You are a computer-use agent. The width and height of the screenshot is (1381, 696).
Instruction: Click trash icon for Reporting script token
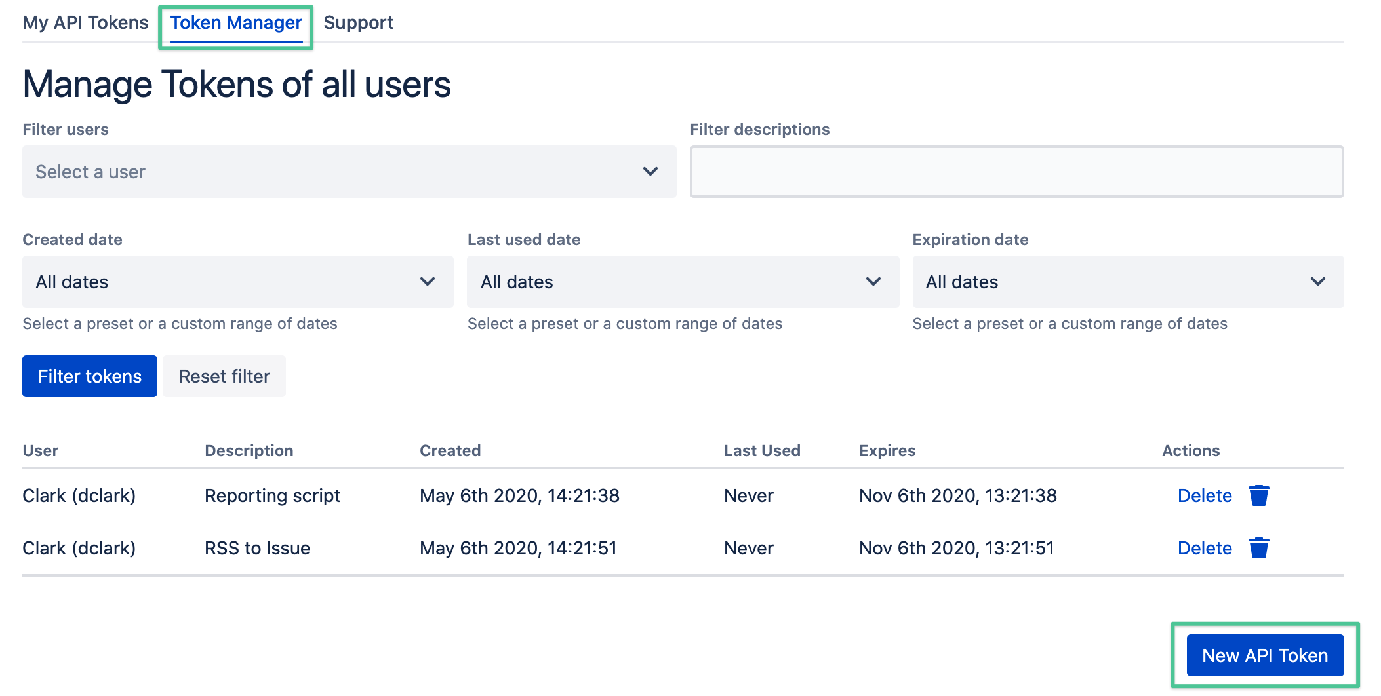(x=1258, y=495)
